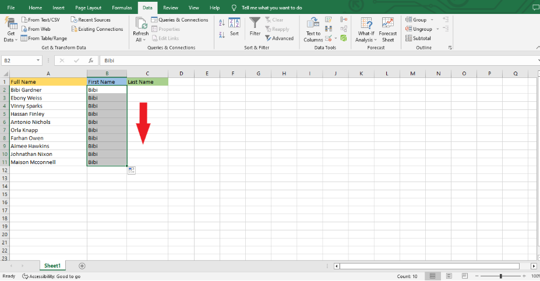Click the Flash Fill icon
540x281 pixels.
point(329,20)
